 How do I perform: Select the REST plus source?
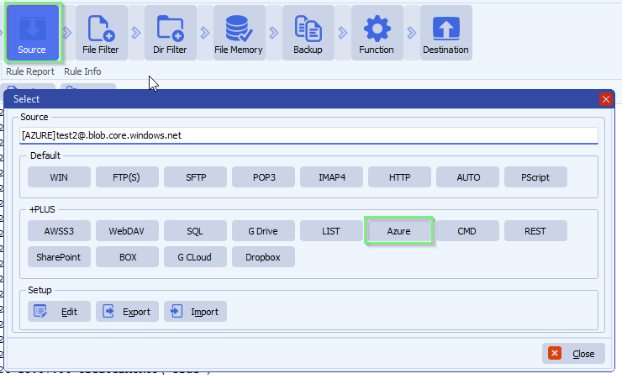[535, 231]
